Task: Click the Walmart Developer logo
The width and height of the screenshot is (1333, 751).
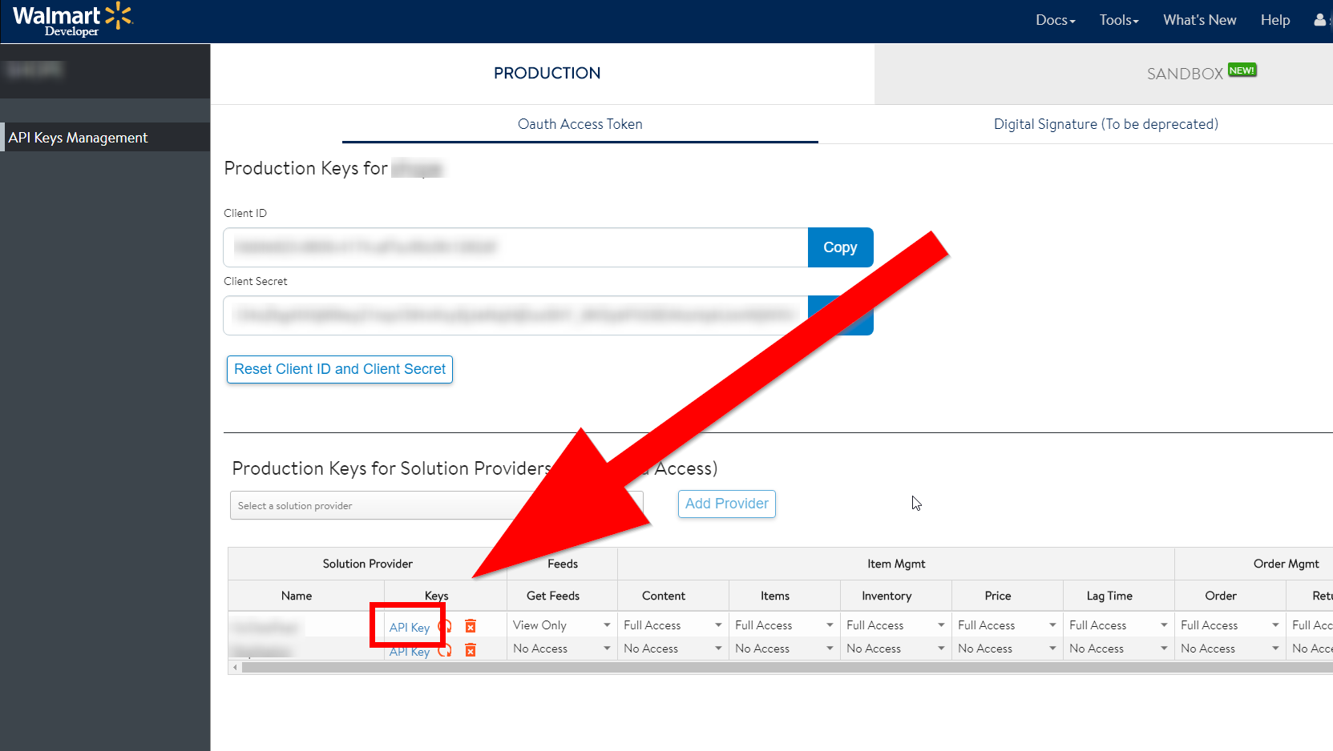Action: click(71, 20)
